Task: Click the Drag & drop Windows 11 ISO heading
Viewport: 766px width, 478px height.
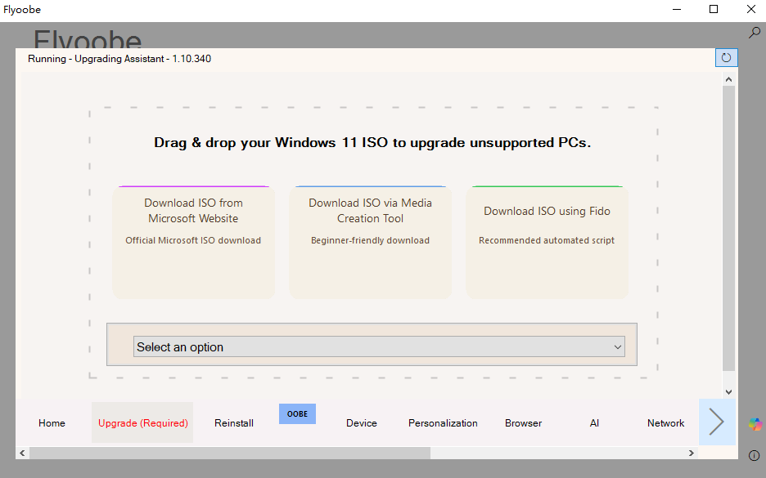Action: [372, 142]
